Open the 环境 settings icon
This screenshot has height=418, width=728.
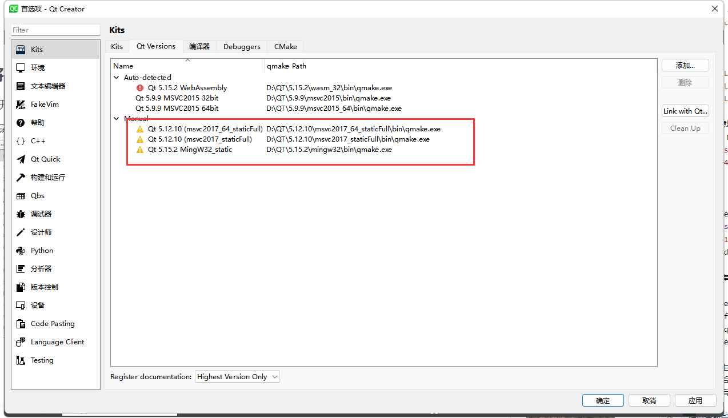[x=21, y=68]
